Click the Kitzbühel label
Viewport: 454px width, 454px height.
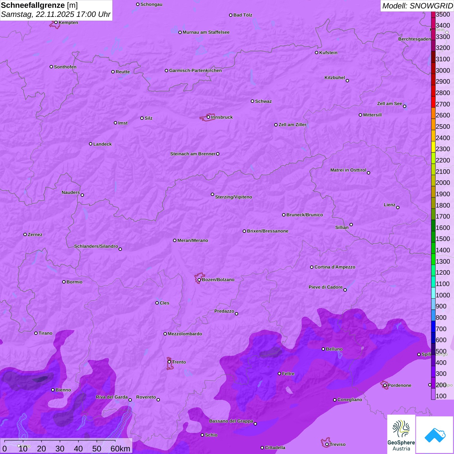(335, 78)
